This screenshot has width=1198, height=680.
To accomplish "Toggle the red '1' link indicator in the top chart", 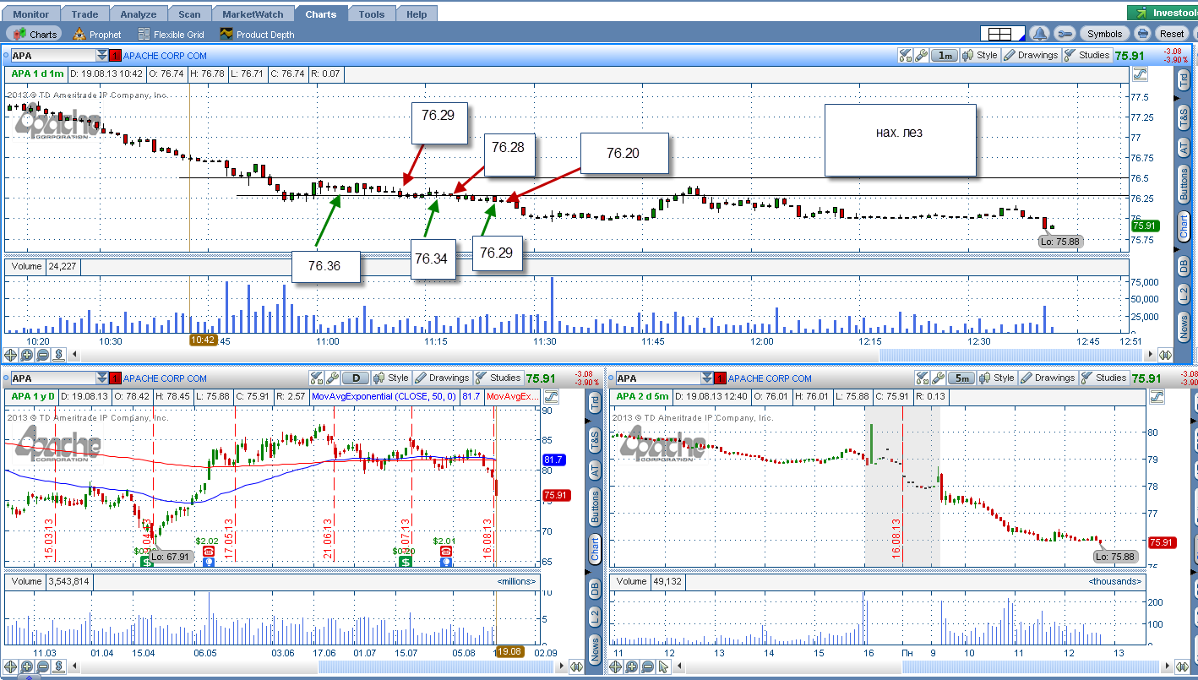I will (x=114, y=56).
